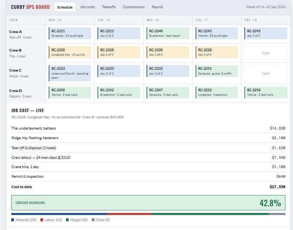Viewport: 293px width, 230px height.
Task: Open the Takeoffs tab
Action: [x=109, y=7]
